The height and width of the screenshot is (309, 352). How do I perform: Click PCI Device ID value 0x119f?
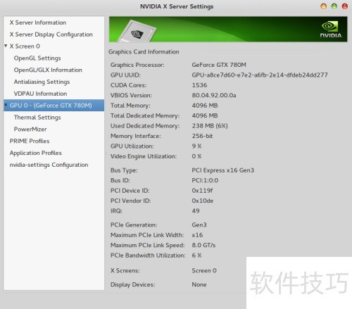[x=202, y=191]
